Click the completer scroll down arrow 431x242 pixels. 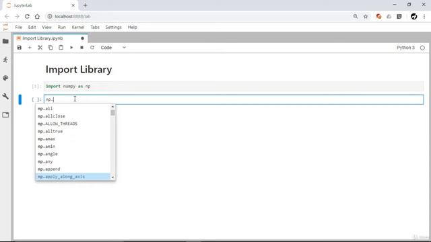tap(112, 177)
